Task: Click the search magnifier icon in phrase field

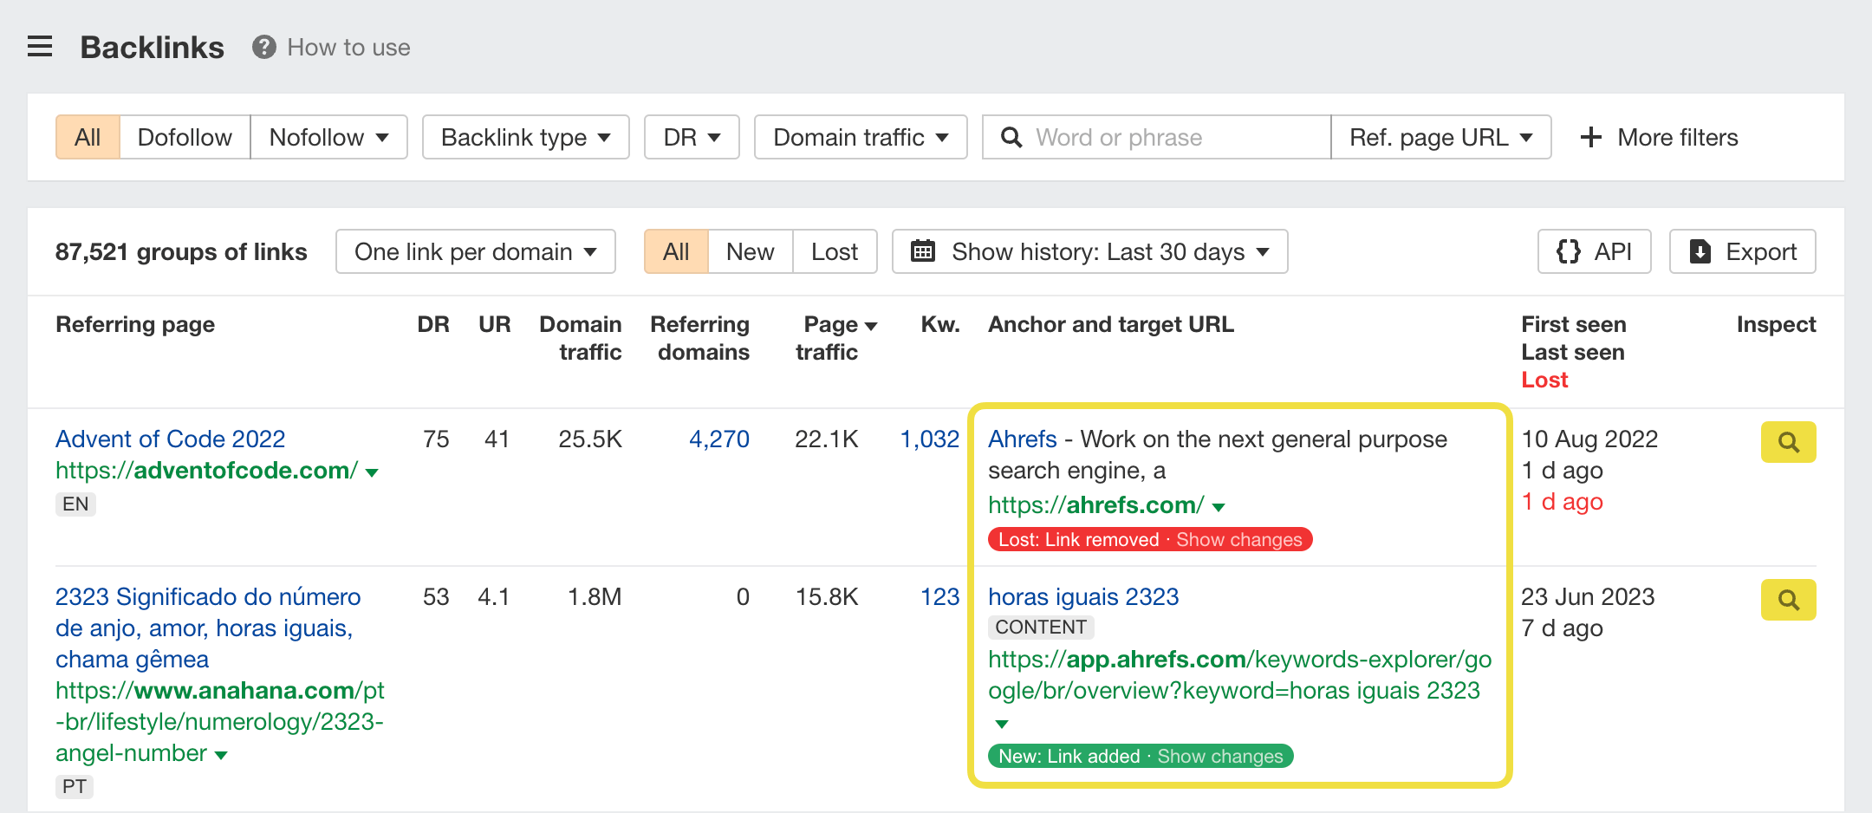Action: click(1011, 137)
